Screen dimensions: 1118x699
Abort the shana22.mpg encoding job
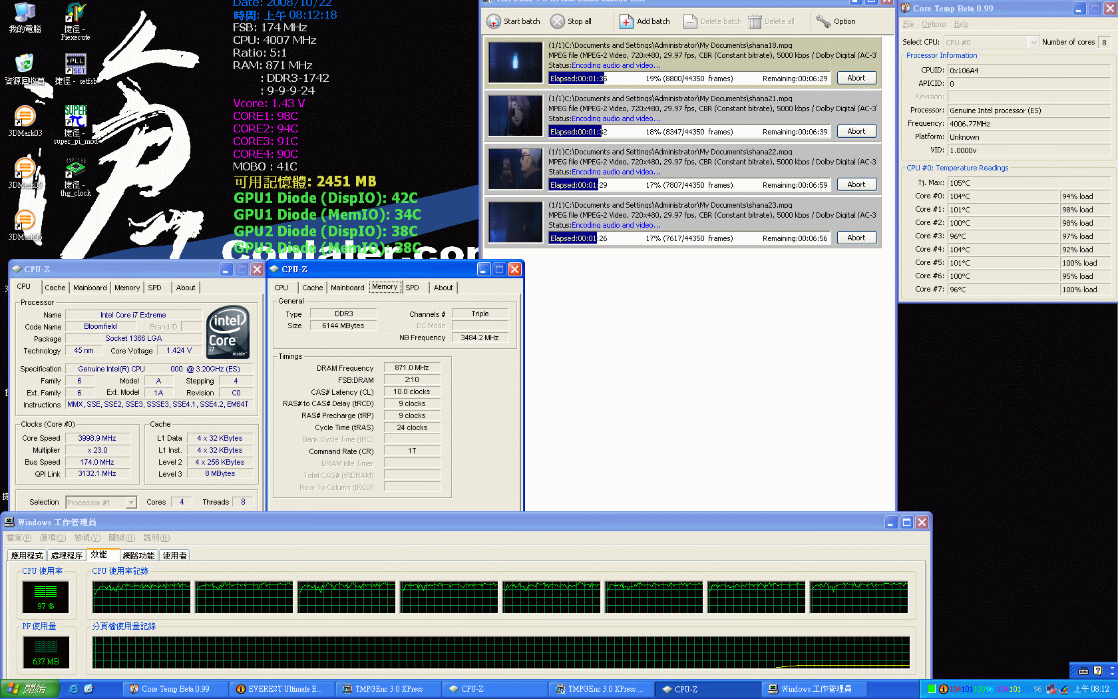(856, 184)
